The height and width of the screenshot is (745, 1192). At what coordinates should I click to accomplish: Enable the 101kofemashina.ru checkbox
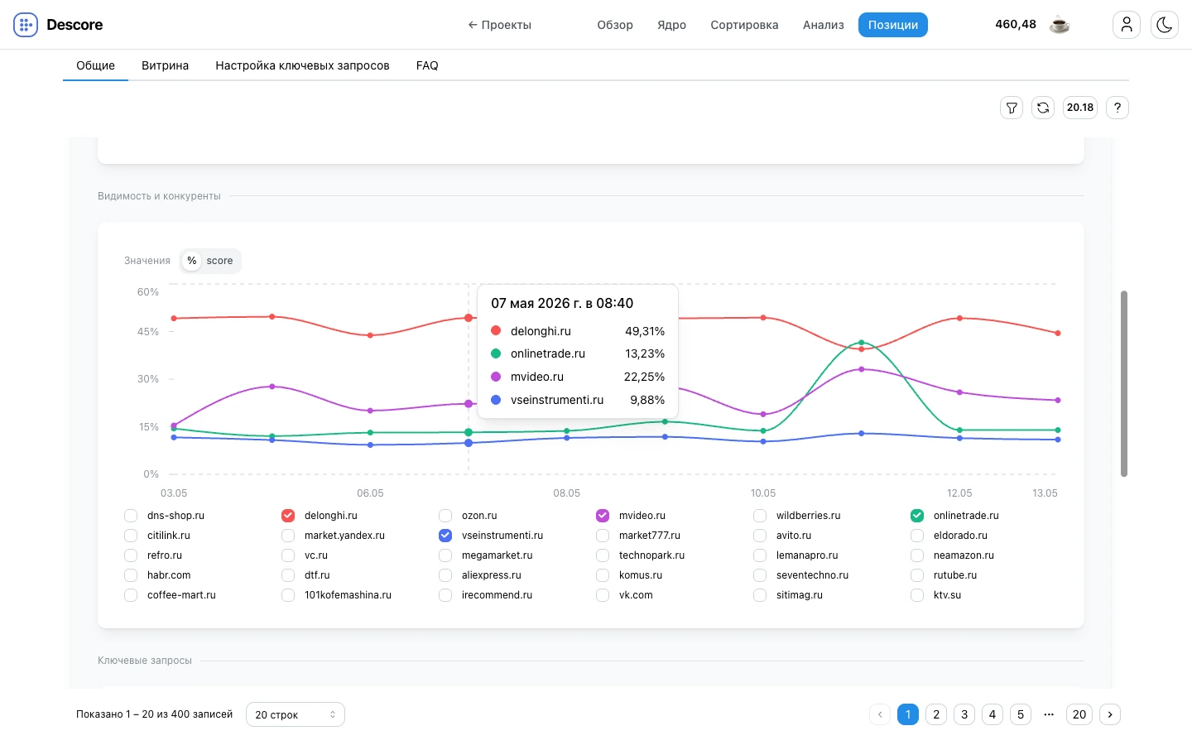click(288, 595)
